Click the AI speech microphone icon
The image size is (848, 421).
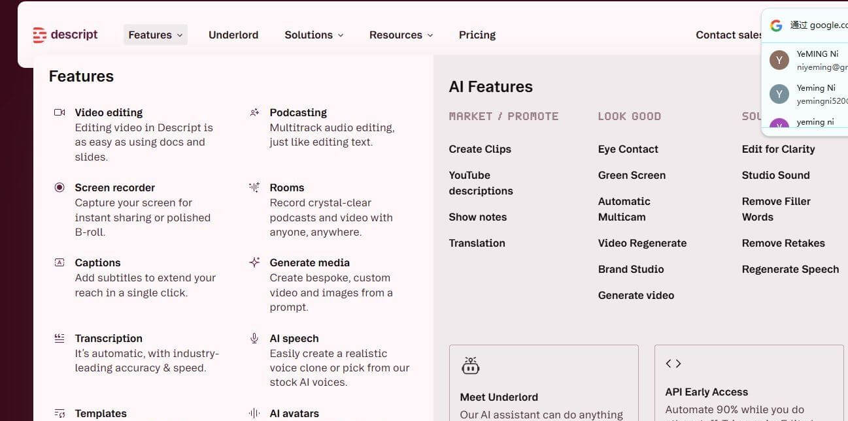[x=254, y=338]
